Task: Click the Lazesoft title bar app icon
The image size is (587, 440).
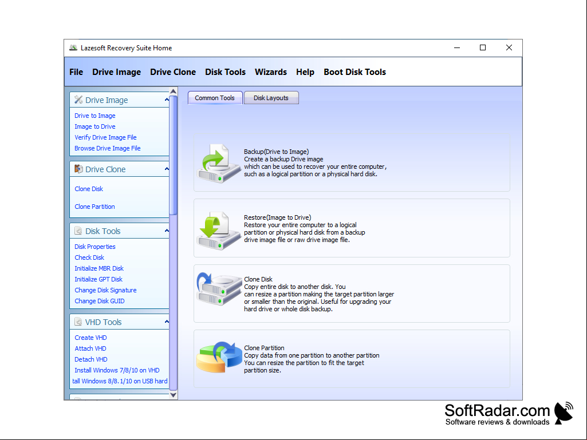Action: pyautogui.click(x=73, y=47)
